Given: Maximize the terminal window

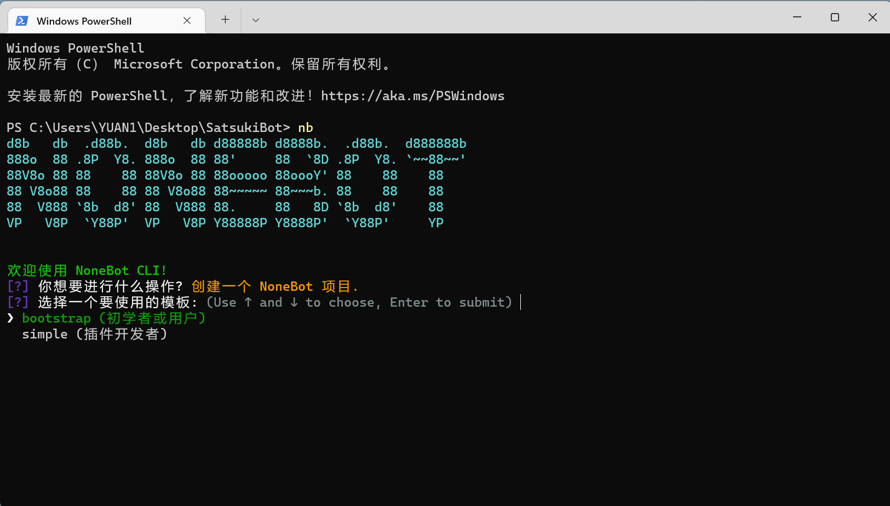Looking at the screenshot, I should pyautogui.click(x=835, y=18).
